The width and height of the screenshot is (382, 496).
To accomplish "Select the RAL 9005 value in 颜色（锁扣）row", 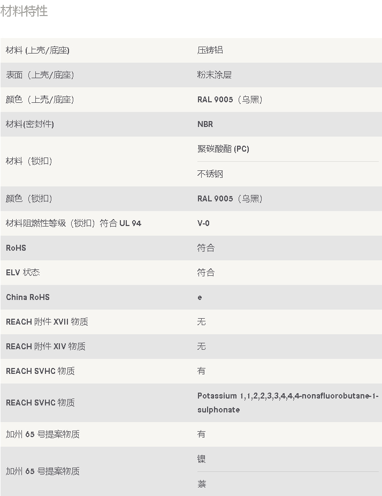I will click(230, 199).
